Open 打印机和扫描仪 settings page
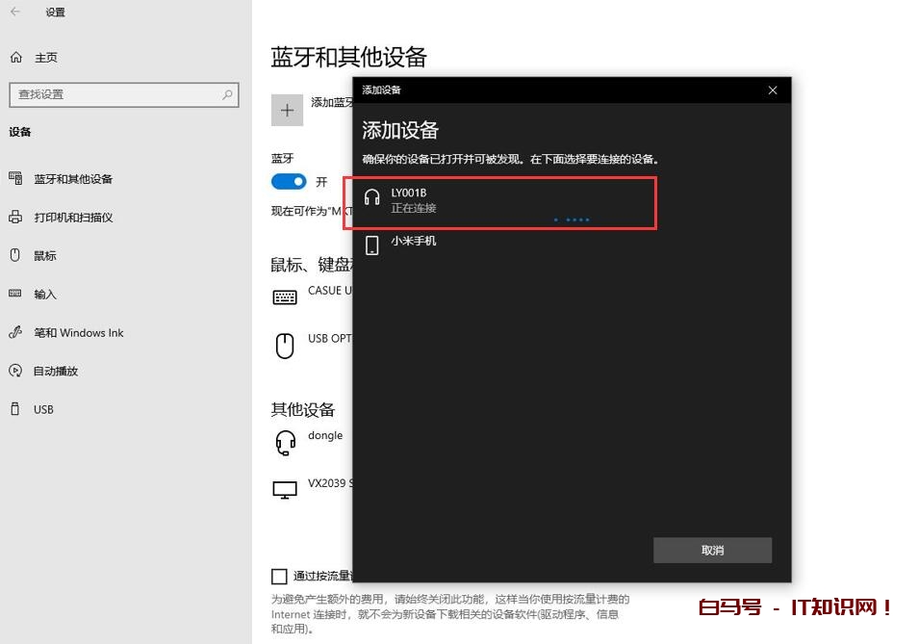918x644 pixels. point(73,218)
